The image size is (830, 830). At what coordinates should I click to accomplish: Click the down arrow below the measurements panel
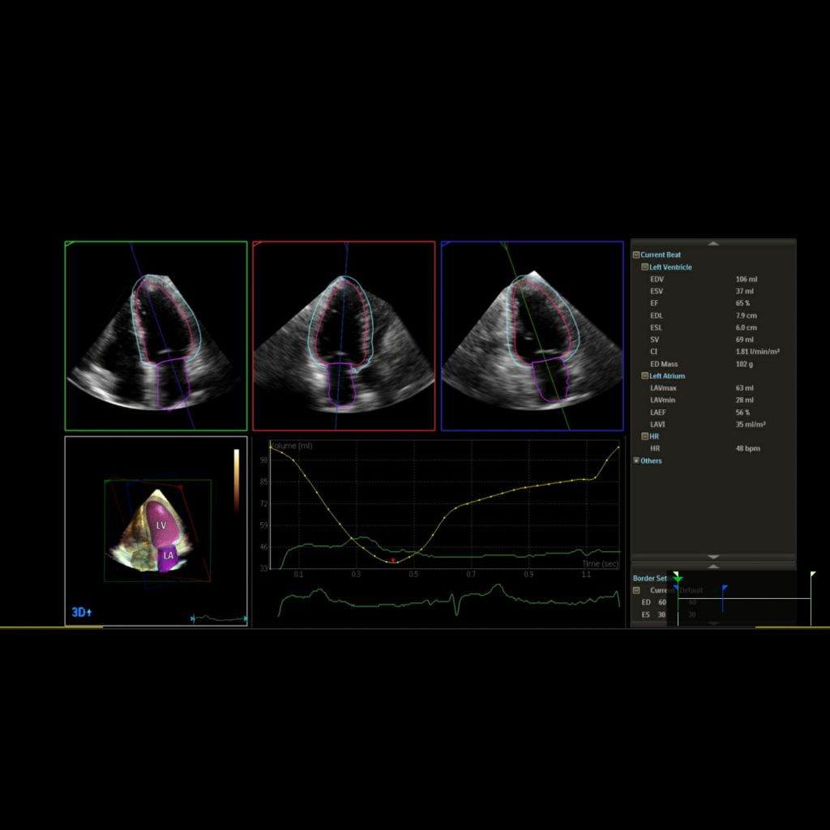click(x=713, y=557)
